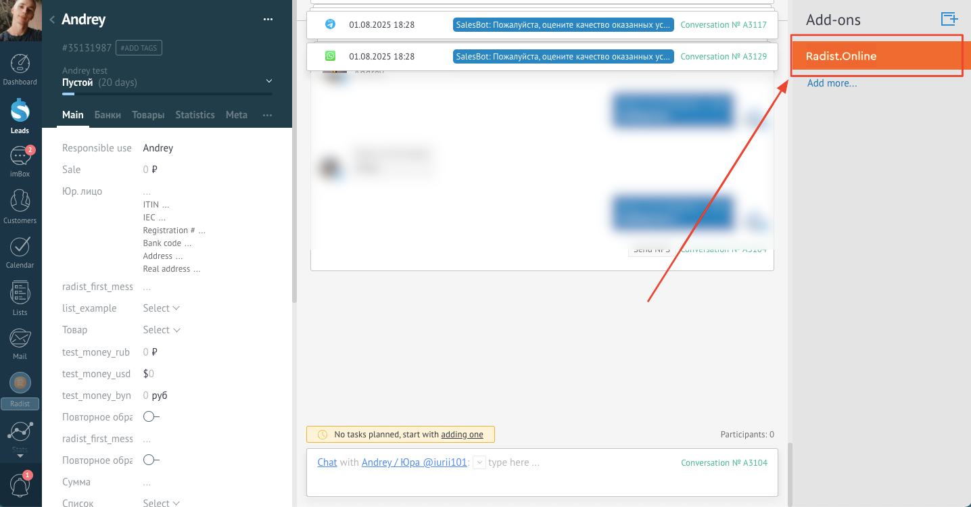Viewport: 971px width, 507px height.
Task: Click the notifications bell icon
Action: click(x=20, y=484)
